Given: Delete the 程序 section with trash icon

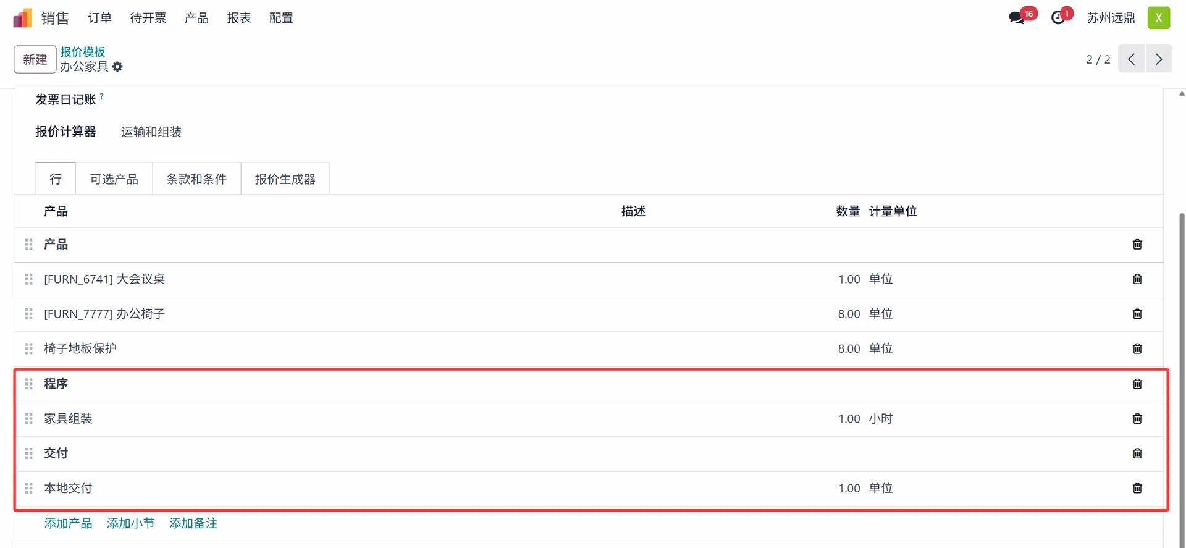Looking at the screenshot, I should tap(1137, 384).
